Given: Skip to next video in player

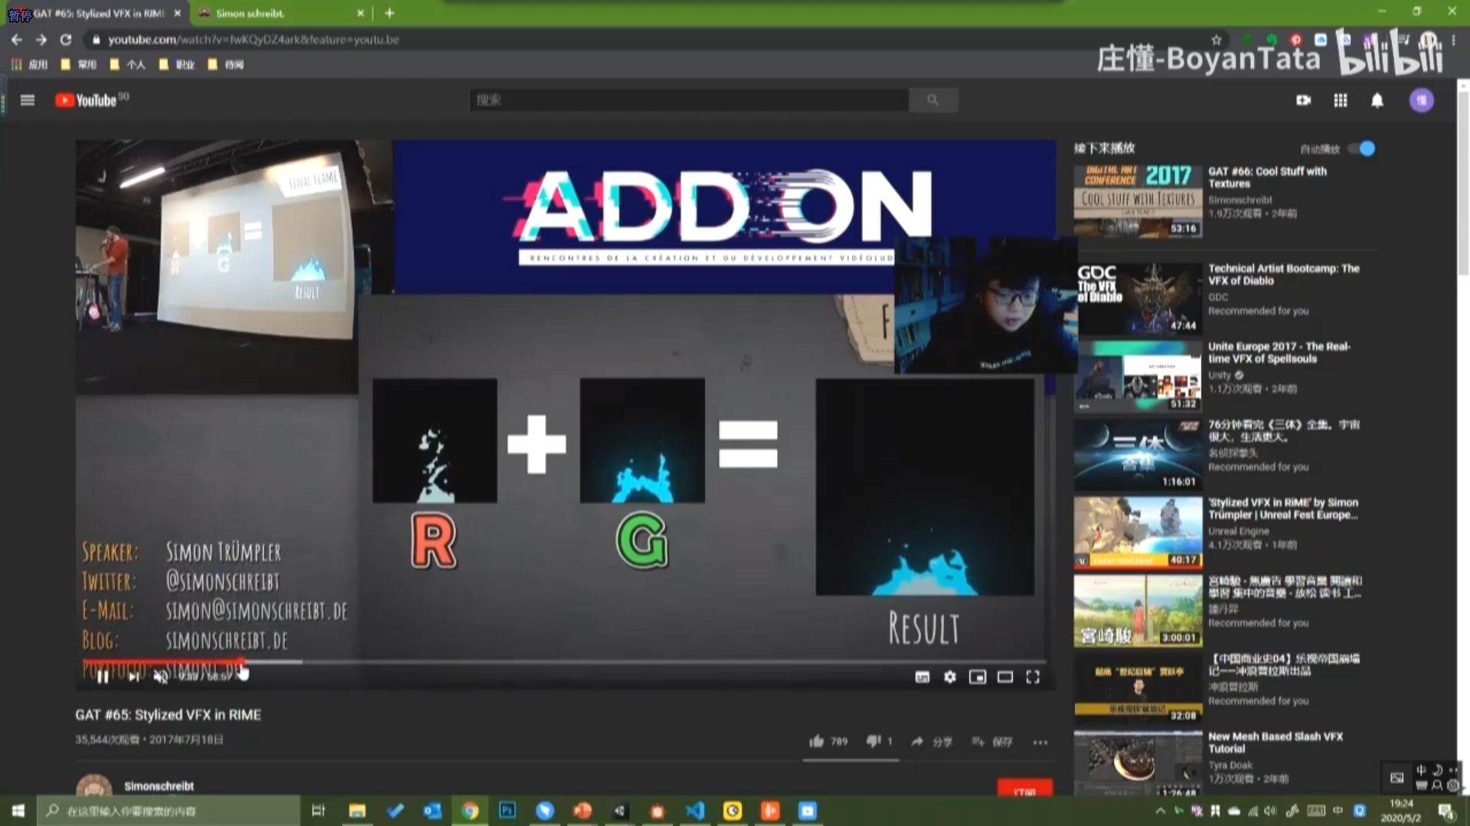Looking at the screenshot, I should pos(133,677).
